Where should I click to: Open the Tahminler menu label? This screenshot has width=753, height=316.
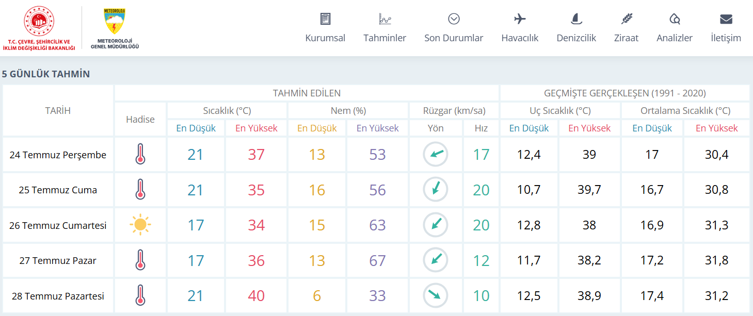(x=384, y=38)
